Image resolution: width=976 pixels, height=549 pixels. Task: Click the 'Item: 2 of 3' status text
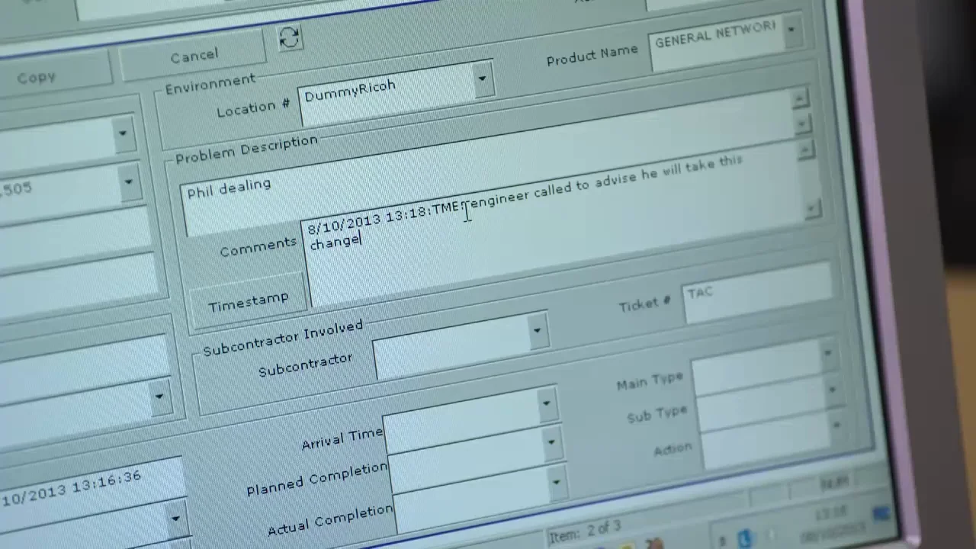pos(584,531)
